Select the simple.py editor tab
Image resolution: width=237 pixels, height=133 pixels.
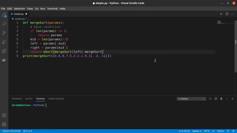click(19, 14)
